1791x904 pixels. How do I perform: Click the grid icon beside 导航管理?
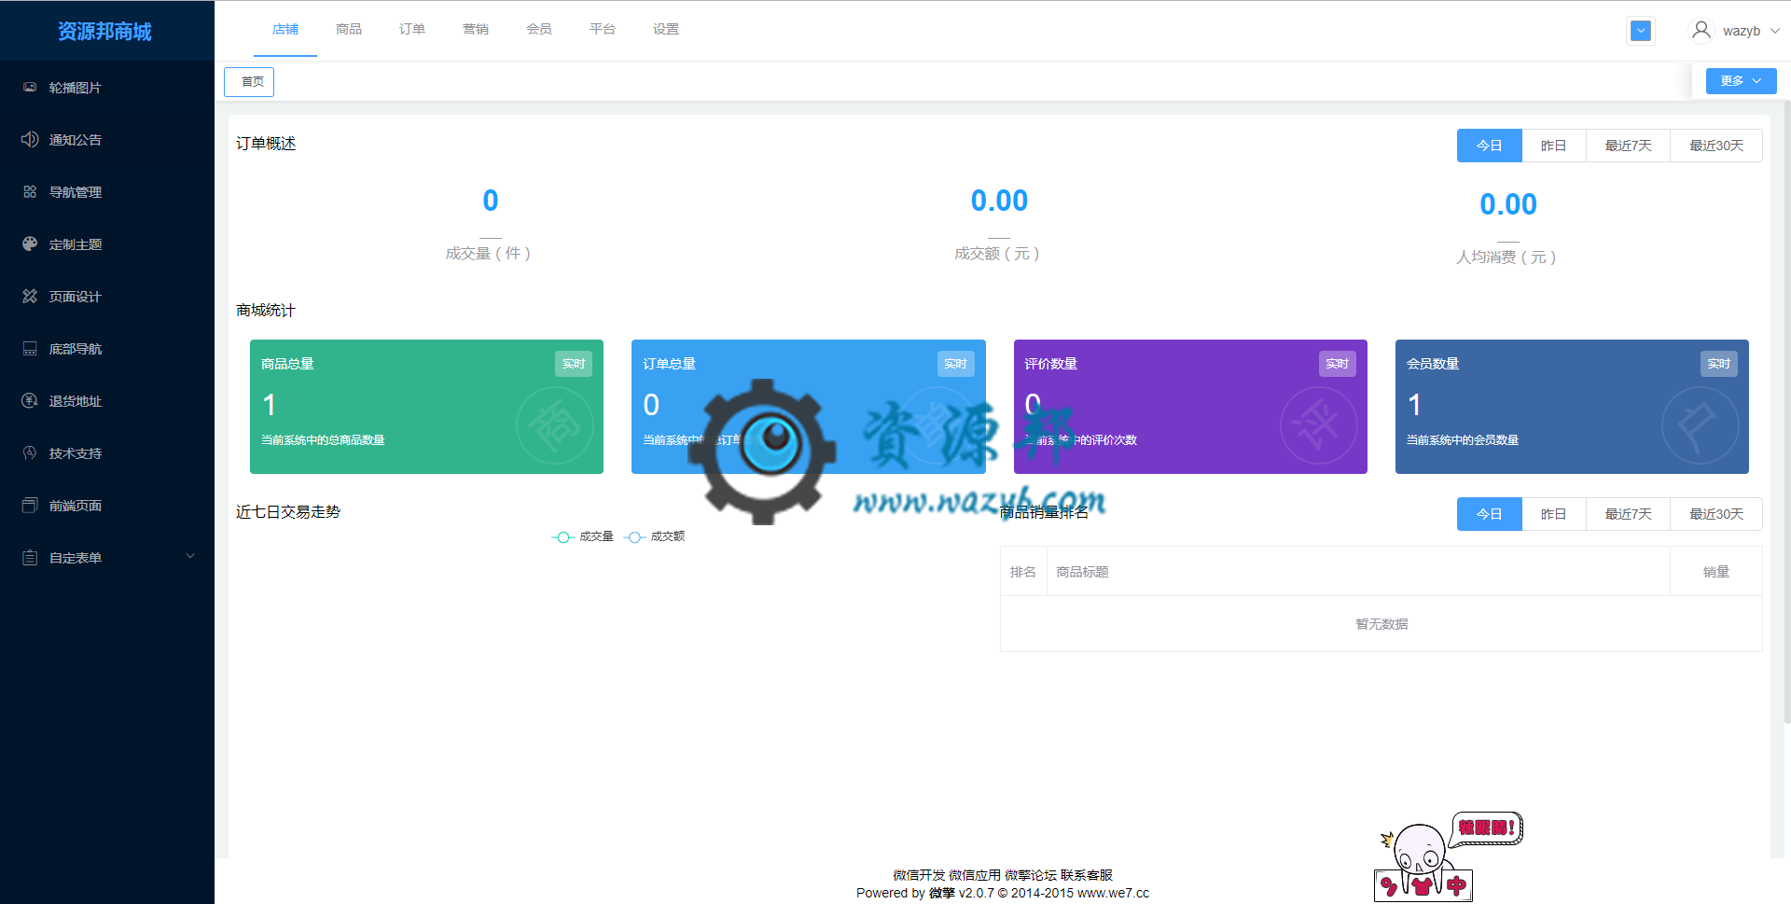(30, 191)
